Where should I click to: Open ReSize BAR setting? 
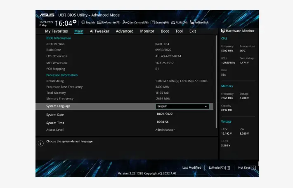tap(199, 23)
